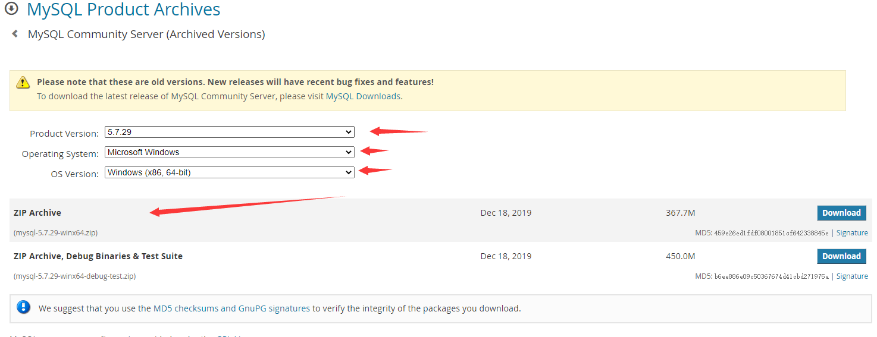Download the Debug Binaries & Test Suite archive
The height and width of the screenshot is (337, 877).
(841, 256)
